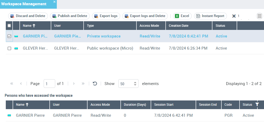The width and height of the screenshot is (264, 128).
Task: Generate an Instant Report
Action: click(210, 16)
